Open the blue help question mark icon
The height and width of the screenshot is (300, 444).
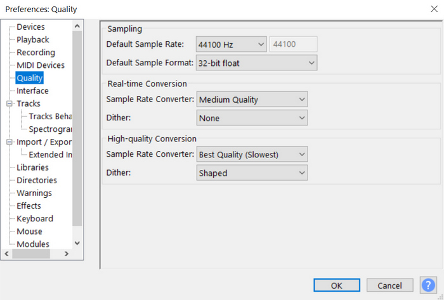(428, 285)
